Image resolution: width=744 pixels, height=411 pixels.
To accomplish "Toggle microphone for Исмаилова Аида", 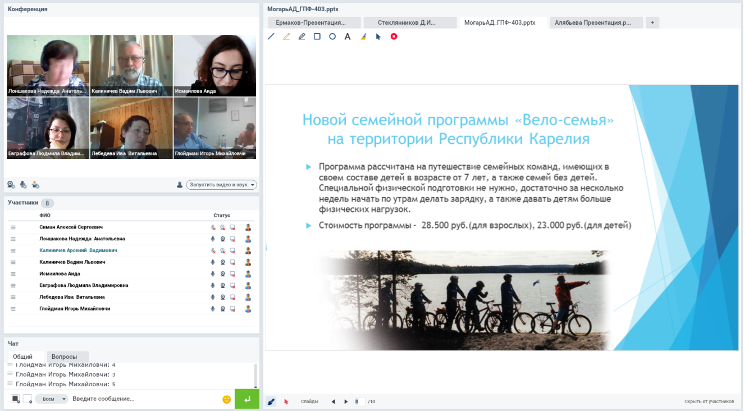I will tap(213, 274).
